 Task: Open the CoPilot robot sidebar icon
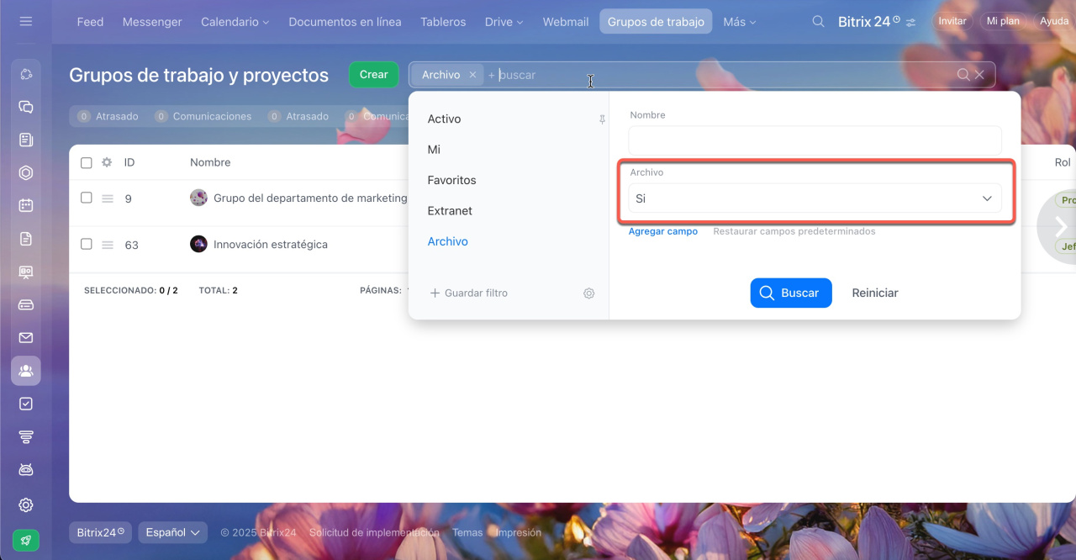point(26,469)
